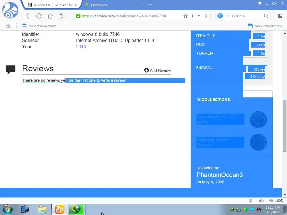Click the 12 Files link
Image resolution: width=287 pixels, height=215 pixels.
259,69
